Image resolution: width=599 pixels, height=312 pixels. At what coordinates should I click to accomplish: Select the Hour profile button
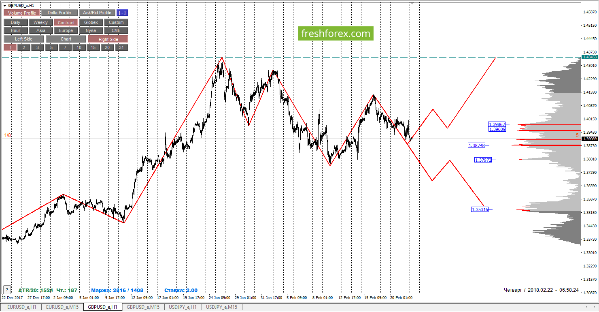pyautogui.click(x=16, y=30)
